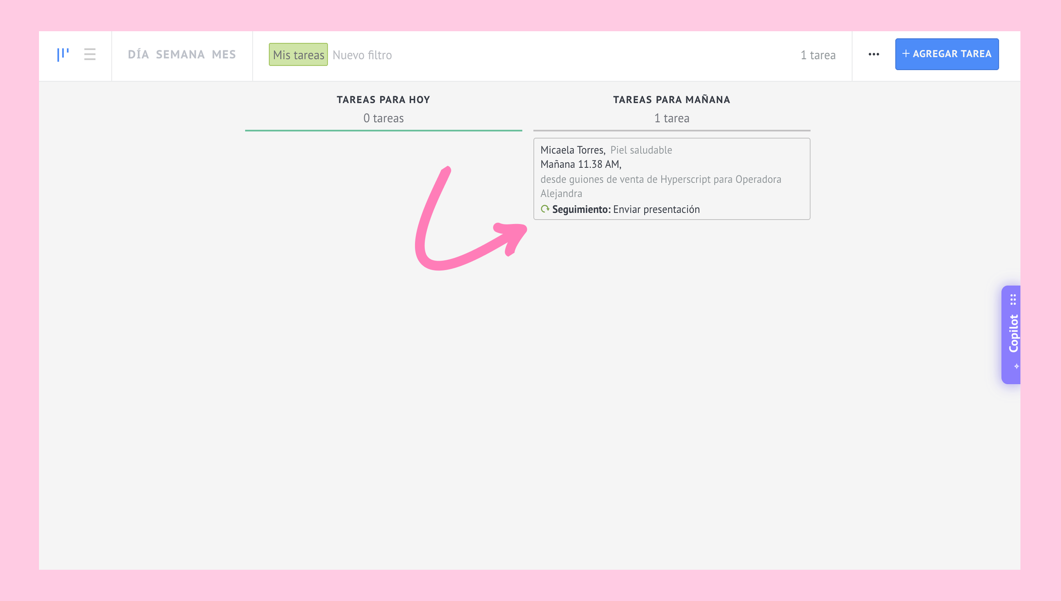Viewport: 1061px width, 601px height.
Task: Remove the Mis tareas filter chip
Action: pyautogui.click(x=298, y=55)
